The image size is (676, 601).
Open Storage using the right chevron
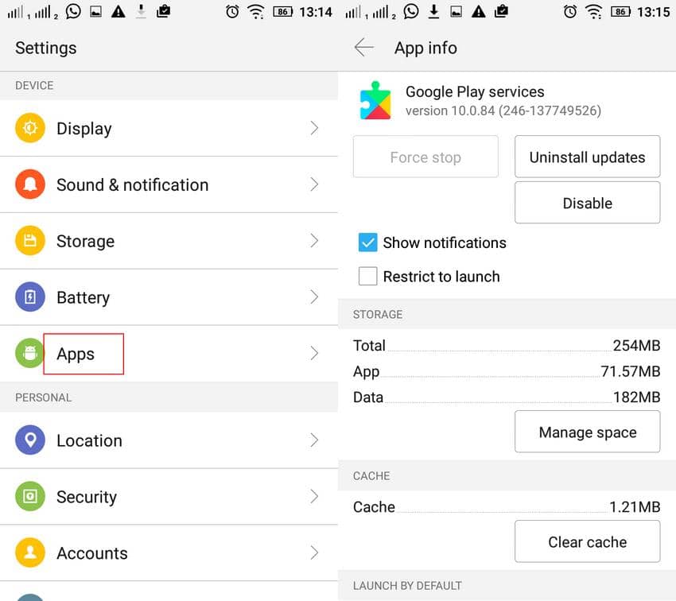(314, 241)
